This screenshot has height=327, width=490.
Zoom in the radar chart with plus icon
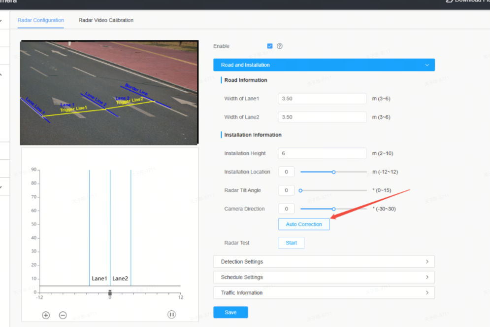coord(46,315)
